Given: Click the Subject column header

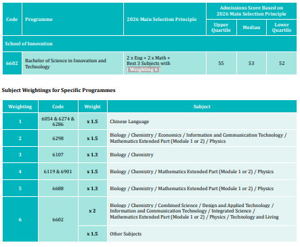Looking at the screenshot, I should click(x=202, y=106).
